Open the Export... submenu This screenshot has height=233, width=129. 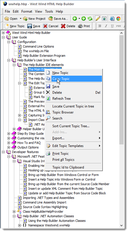point(74,138)
